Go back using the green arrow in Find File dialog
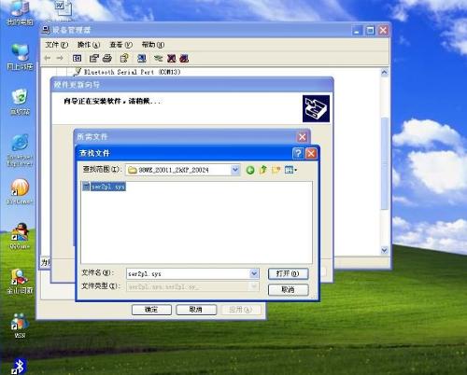467x375 pixels. point(250,170)
